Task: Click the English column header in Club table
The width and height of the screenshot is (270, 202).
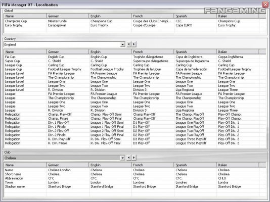Action: (110, 165)
